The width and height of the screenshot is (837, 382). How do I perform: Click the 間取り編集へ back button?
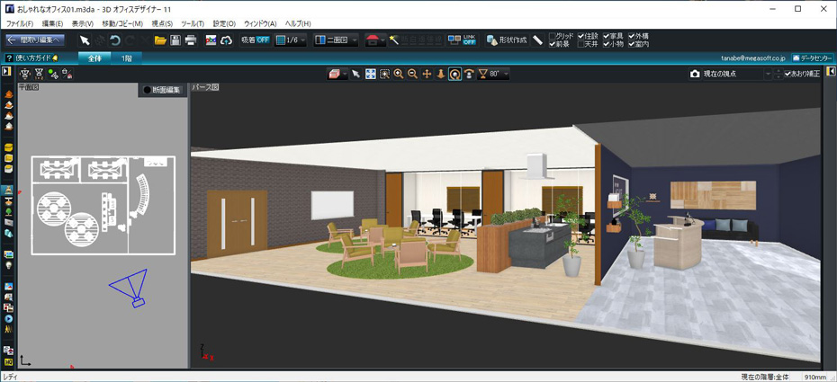35,40
